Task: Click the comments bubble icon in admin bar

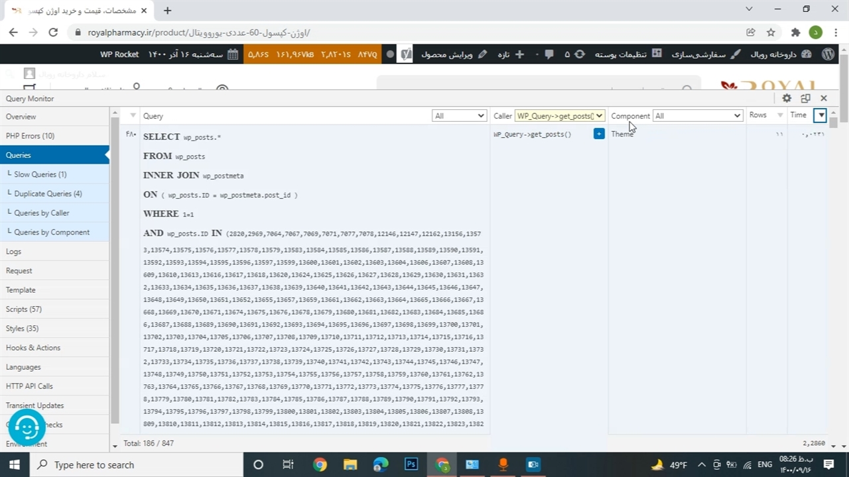Action: pos(549,54)
